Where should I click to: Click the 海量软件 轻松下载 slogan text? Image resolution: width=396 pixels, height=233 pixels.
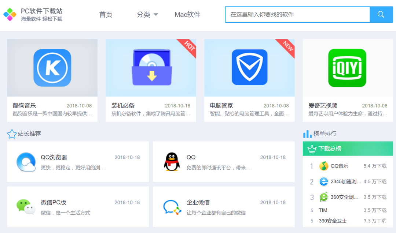click(42, 19)
